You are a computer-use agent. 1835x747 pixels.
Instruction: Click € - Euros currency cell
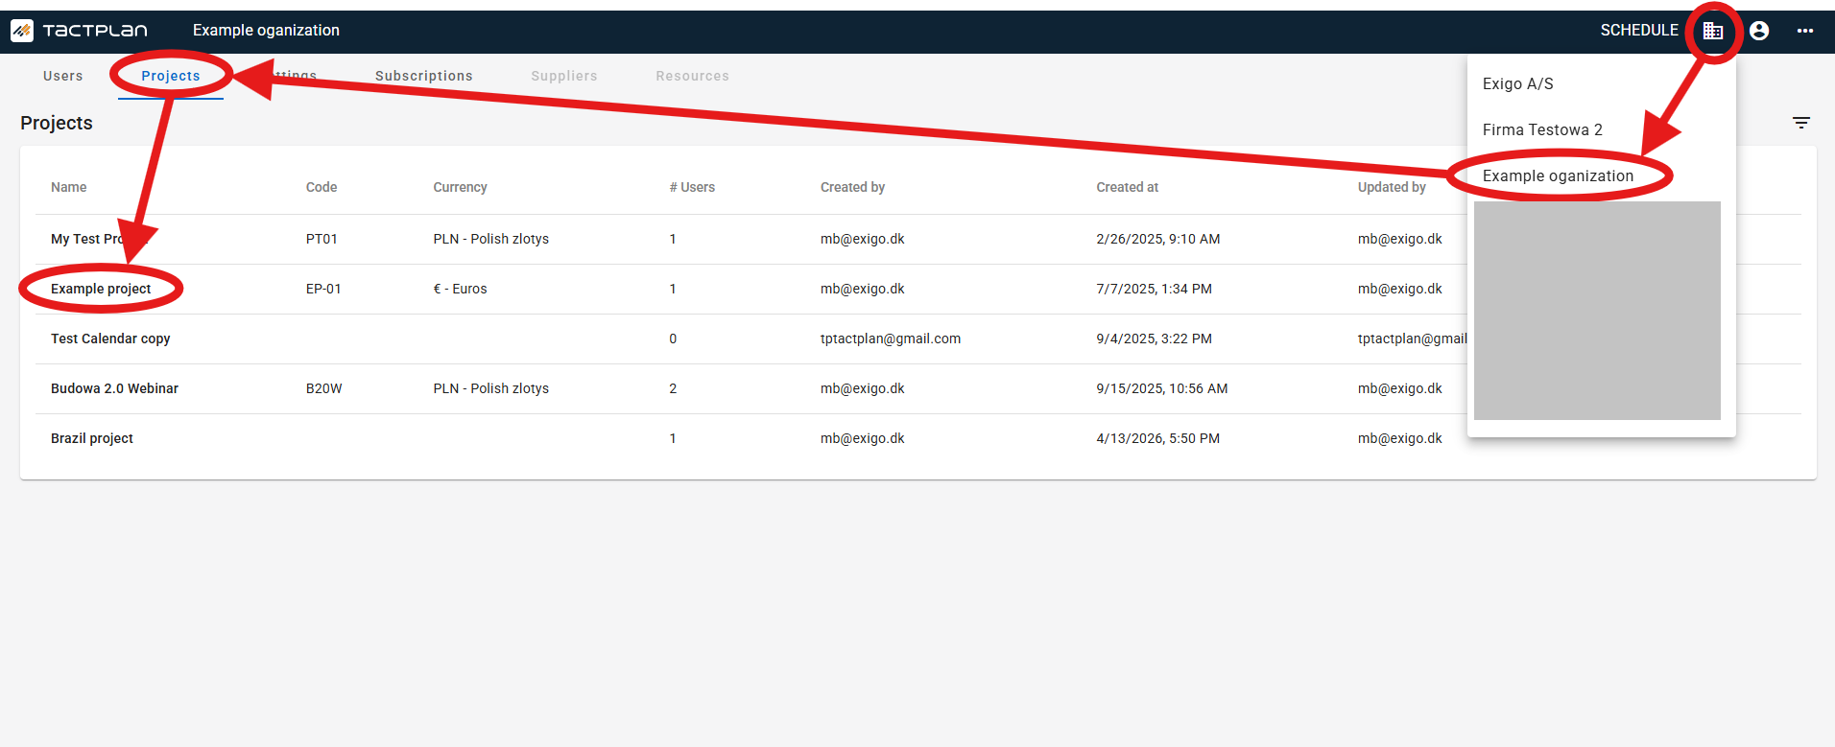(460, 289)
